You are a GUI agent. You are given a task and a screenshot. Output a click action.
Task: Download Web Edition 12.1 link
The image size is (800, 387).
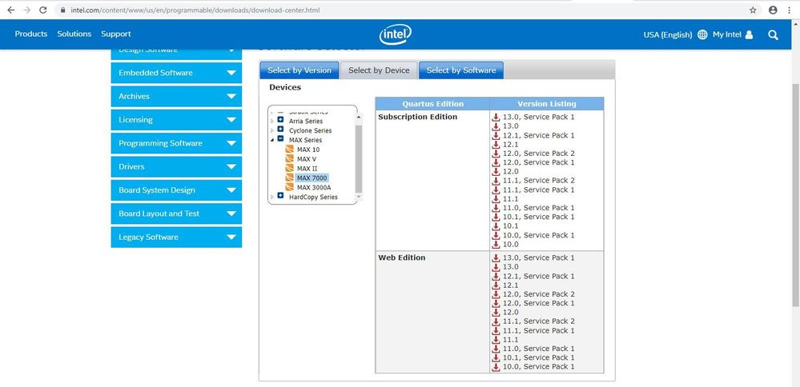click(511, 285)
